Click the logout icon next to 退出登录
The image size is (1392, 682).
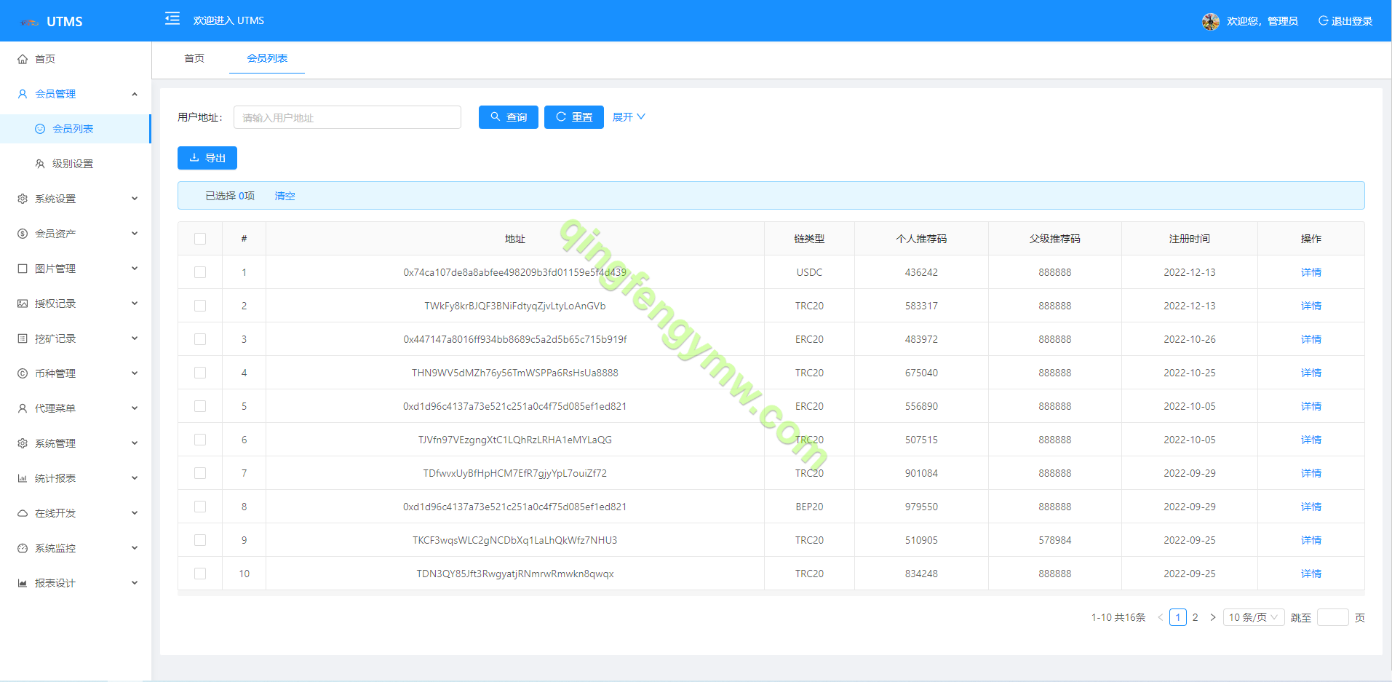[x=1323, y=20]
